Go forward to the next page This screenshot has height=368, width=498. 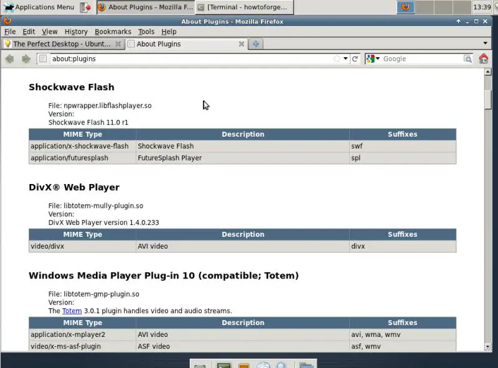[x=26, y=58]
